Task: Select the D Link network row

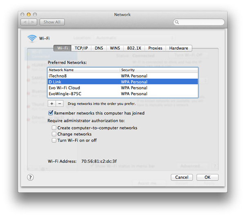Action: pyautogui.click(x=123, y=82)
